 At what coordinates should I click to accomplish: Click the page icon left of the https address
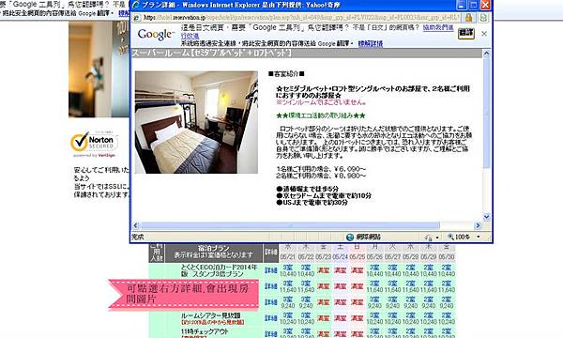coord(137,18)
